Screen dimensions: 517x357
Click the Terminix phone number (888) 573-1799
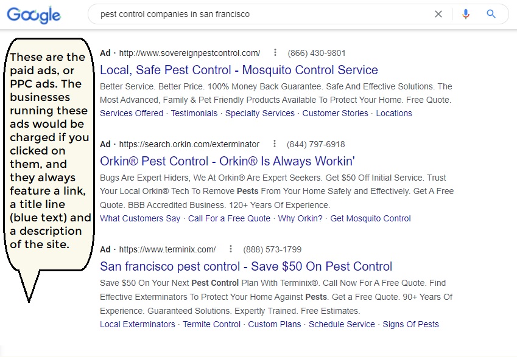pyautogui.click(x=272, y=249)
